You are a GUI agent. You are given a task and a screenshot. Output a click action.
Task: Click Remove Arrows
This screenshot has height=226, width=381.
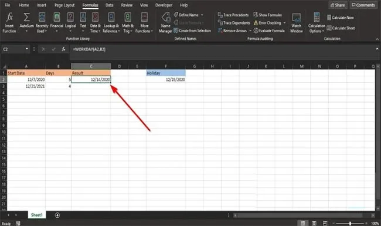[x=232, y=31]
